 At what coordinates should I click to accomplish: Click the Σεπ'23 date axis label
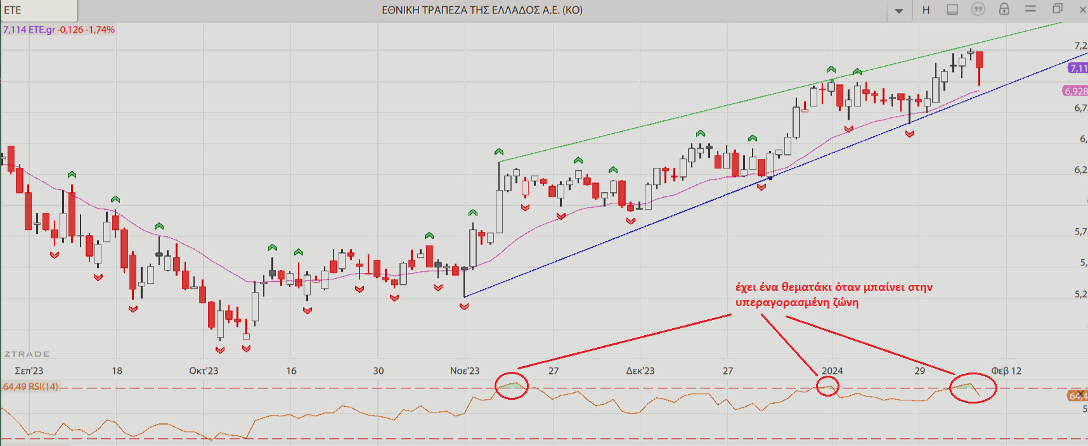(x=29, y=371)
